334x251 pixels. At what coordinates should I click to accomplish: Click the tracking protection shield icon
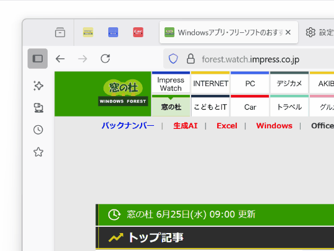(x=173, y=59)
